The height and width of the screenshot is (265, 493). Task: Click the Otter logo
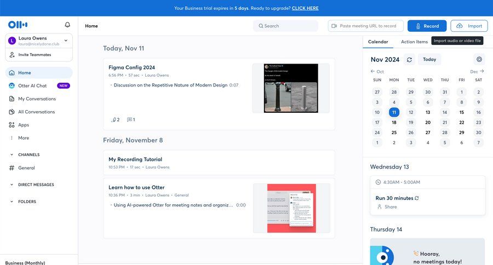18,25
